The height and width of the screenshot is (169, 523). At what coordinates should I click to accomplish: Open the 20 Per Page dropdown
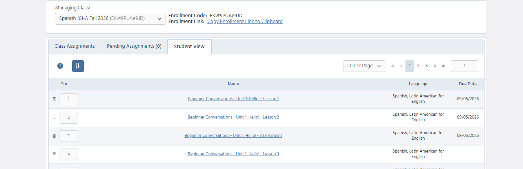click(x=364, y=66)
